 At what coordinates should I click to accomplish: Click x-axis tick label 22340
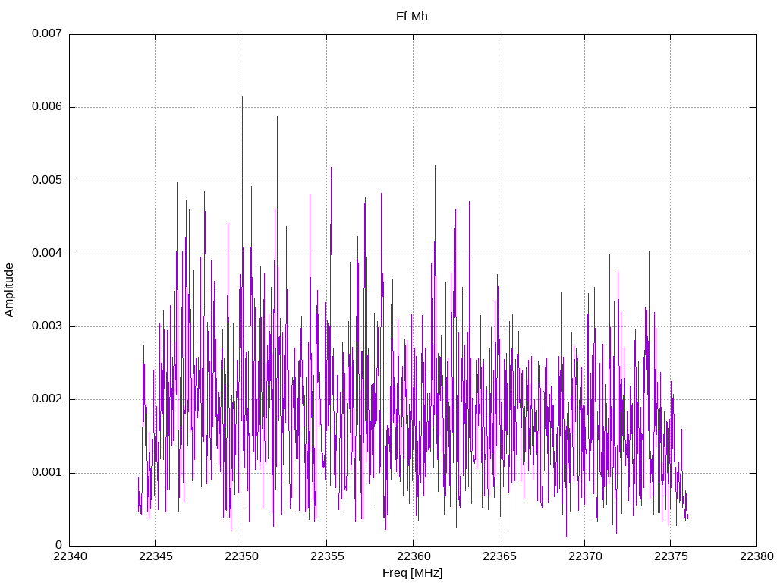(69, 556)
